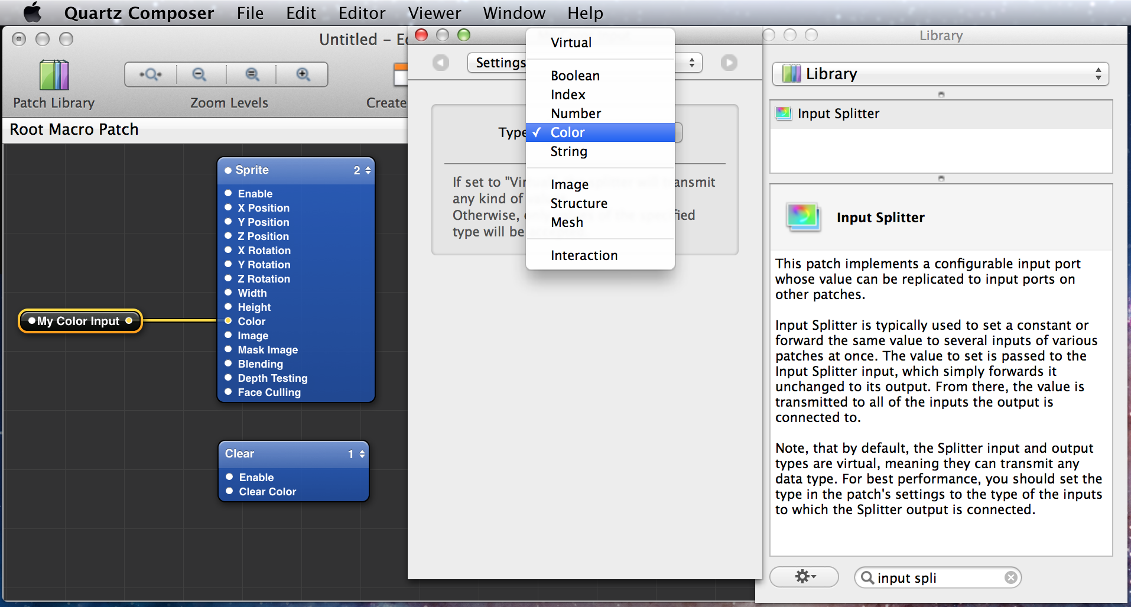The image size is (1131, 607).
Task: Click the Sprite Mask Image port
Action: pos(228,349)
